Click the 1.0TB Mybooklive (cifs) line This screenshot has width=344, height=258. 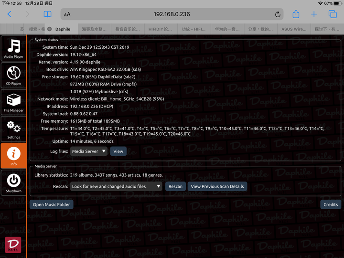[99, 92]
